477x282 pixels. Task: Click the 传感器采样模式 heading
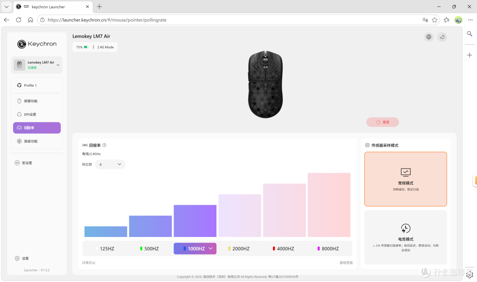(385, 145)
